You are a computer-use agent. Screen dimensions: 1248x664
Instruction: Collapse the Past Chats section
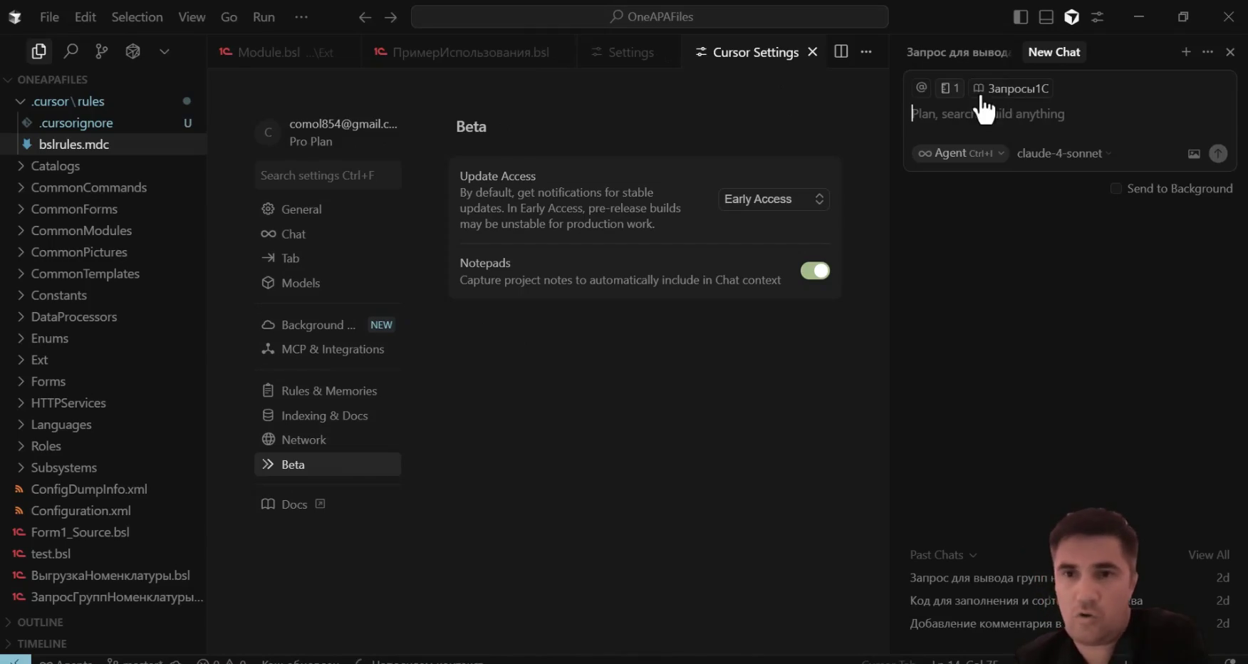point(943,555)
